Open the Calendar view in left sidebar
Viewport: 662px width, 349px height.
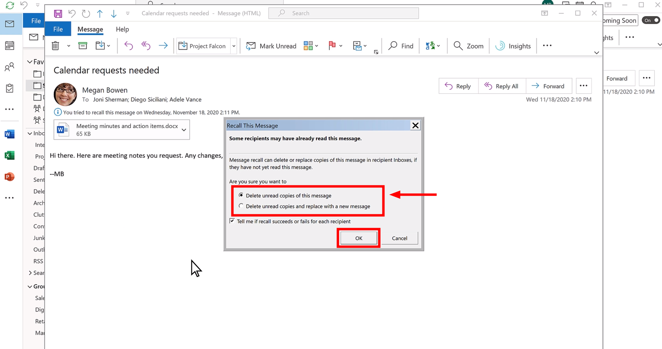tap(10, 45)
